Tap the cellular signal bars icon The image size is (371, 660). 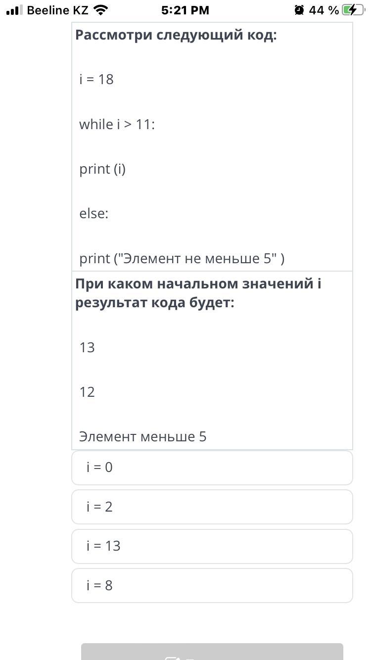(14, 10)
